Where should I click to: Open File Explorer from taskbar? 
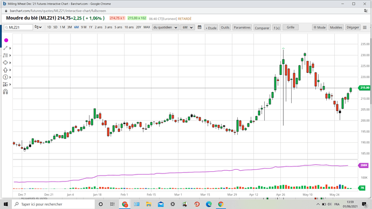click(149, 204)
